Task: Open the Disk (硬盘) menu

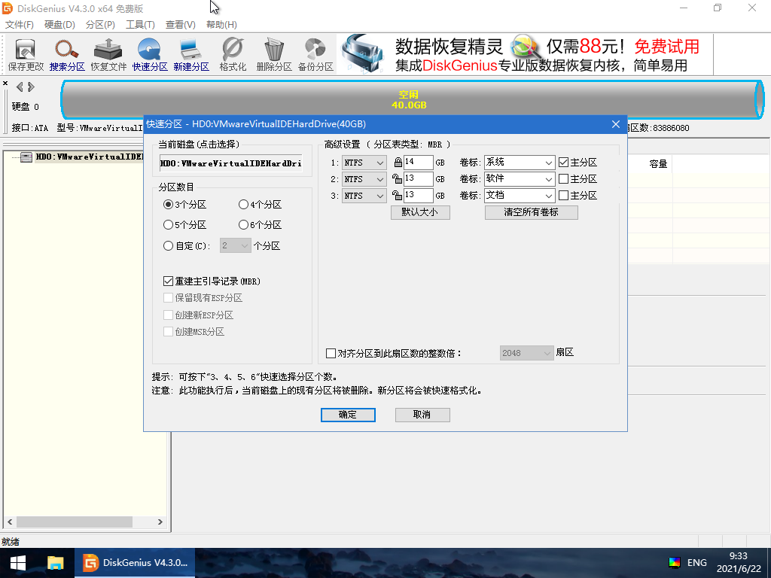Action: (59, 25)
